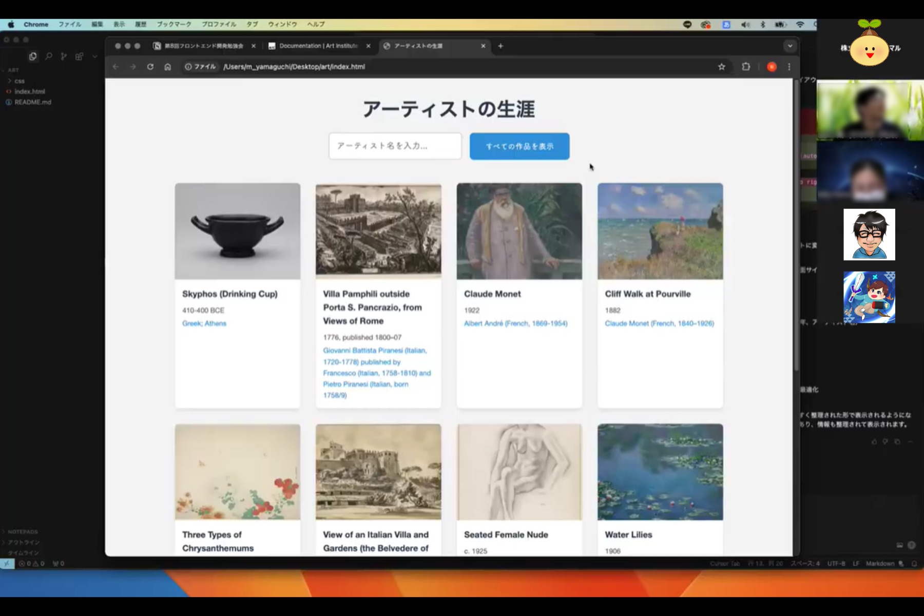The image size is (924, 616).
Task: Open Chrome's three-dot menu
Action: point(789,67)
